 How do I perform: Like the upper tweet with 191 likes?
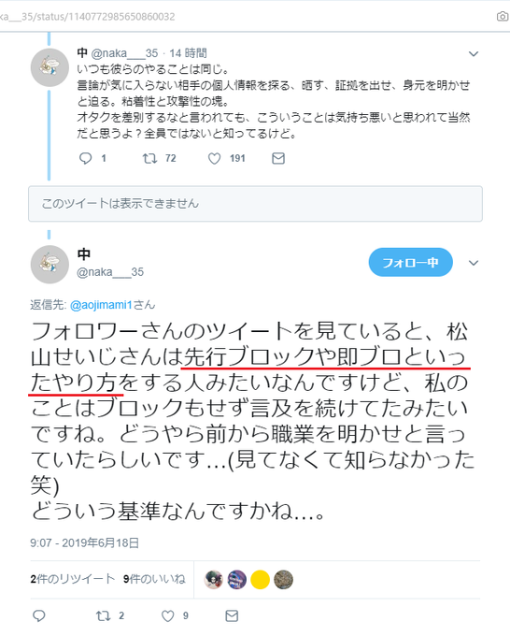(x=214, y=159)
